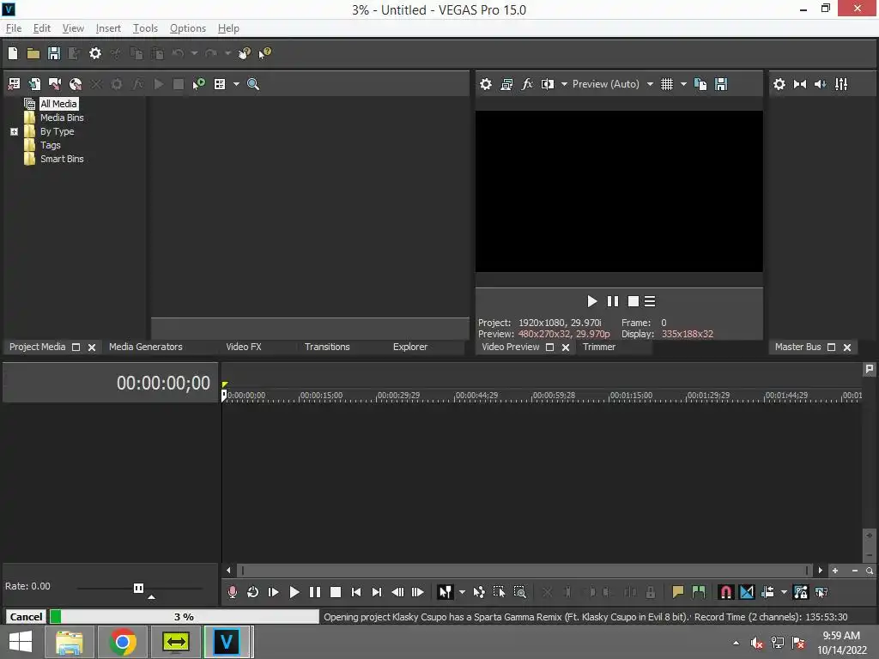Step to Next Frame

tap(418, 592)
